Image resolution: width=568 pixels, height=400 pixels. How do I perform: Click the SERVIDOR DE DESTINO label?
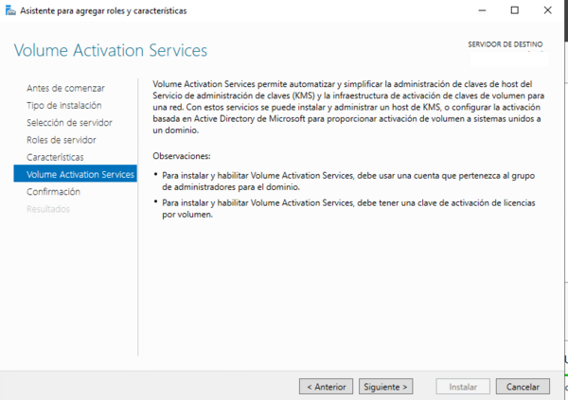point(508,44)
